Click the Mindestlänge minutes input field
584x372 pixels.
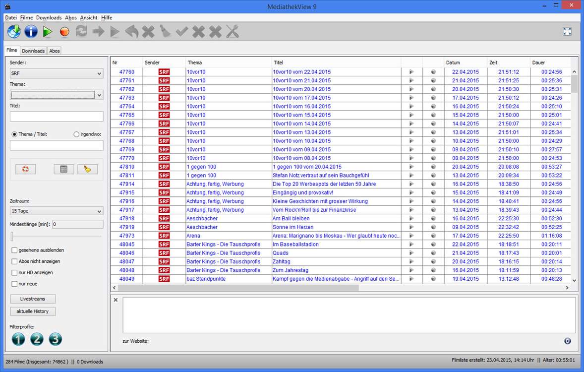[77, 224]
